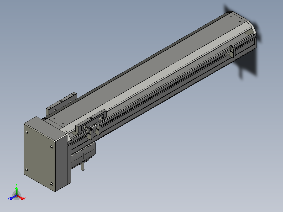Select the mounting plate with holes behind the rail
This screenshot has width=283, height=212.
tap(61, 104)
